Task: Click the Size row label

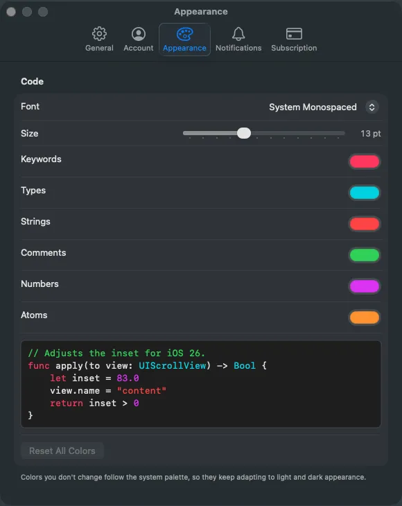Action: [29, 134]
